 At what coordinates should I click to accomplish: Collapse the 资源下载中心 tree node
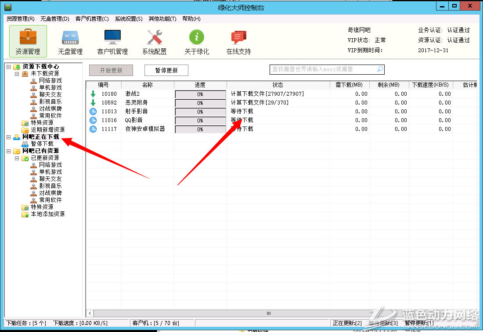9,67
